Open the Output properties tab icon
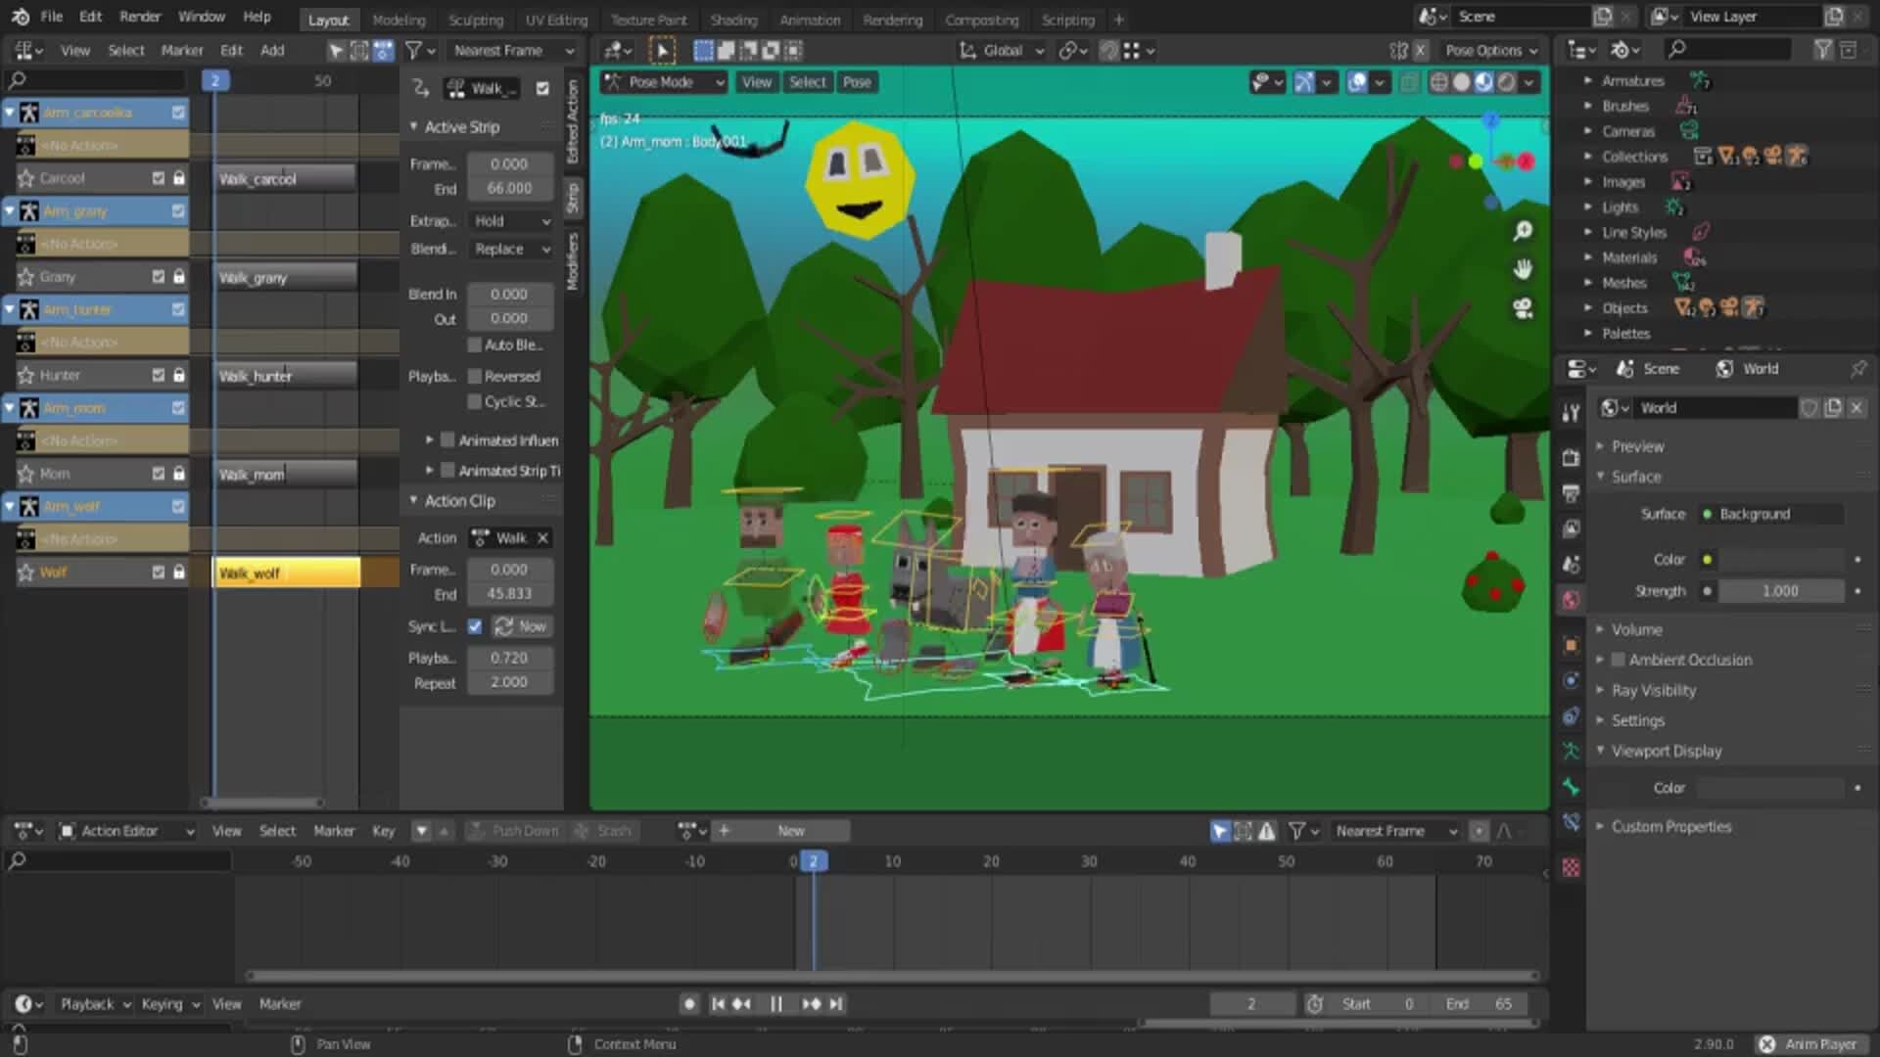This screenshot has width=1880, height=1057. 1571,493
